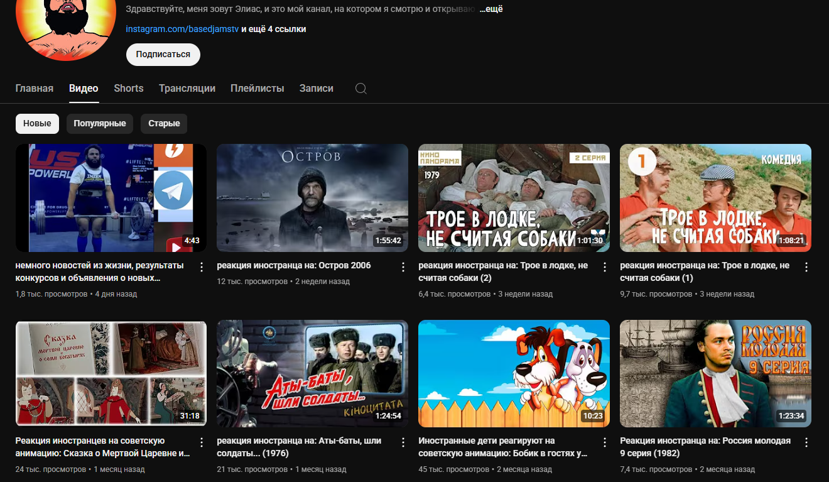Click the Подписаться button
This screenshot has width=829, height=482.
[163, 55]
